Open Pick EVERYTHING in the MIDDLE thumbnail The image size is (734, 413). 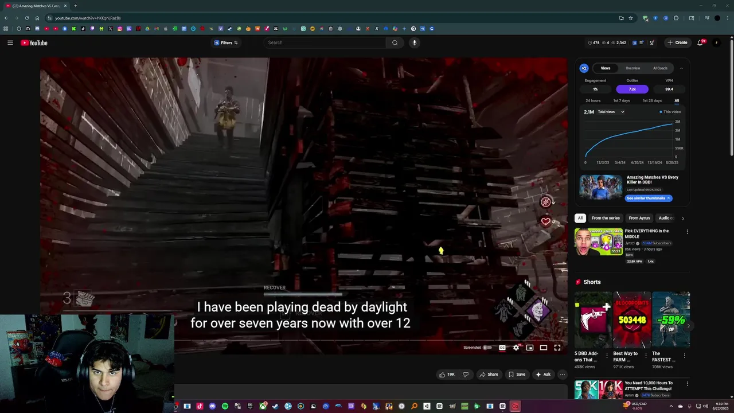pyautogui.click(x=598, y=241)
